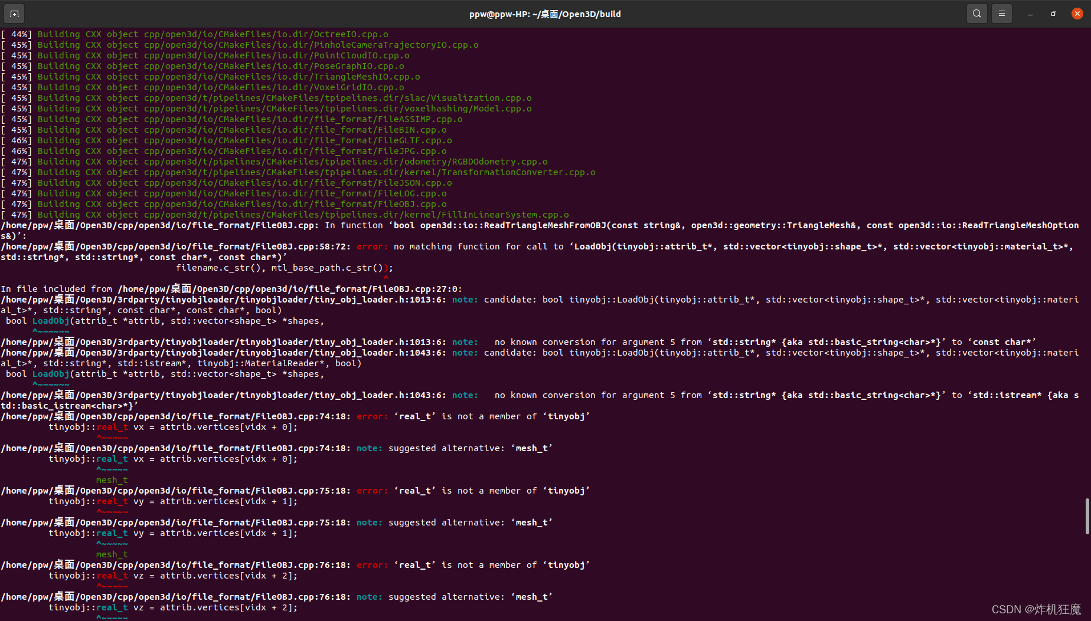Click the PointCloudIO.cpp.o build line
Viewport: 1091px width, 621px height.
click(205, 55)
